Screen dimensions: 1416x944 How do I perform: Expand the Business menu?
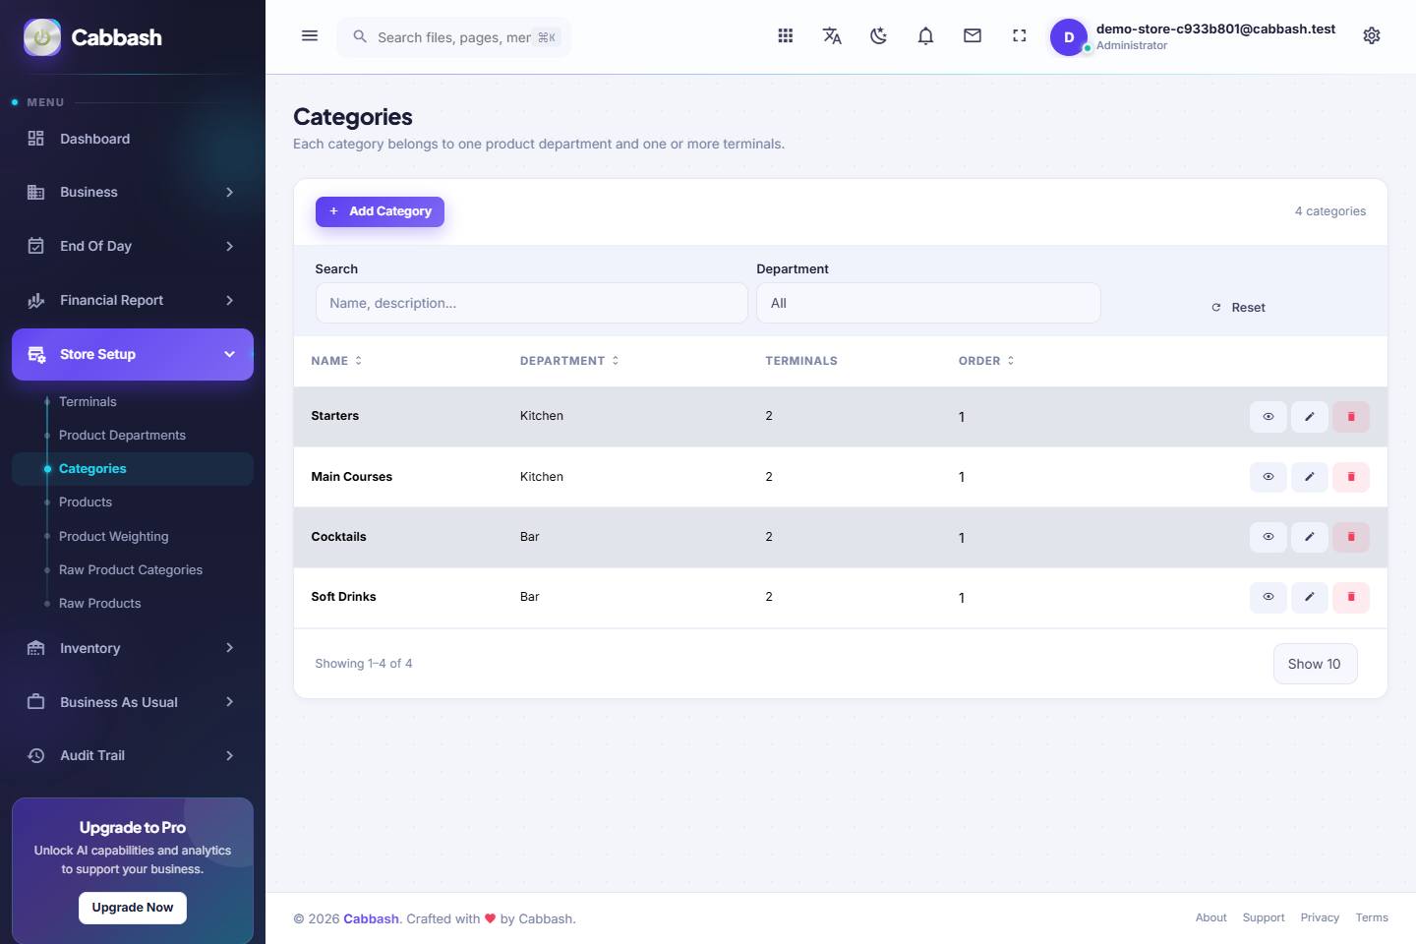133,192
